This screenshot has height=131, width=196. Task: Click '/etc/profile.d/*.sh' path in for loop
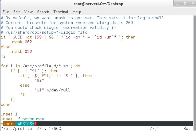(45, 66)
